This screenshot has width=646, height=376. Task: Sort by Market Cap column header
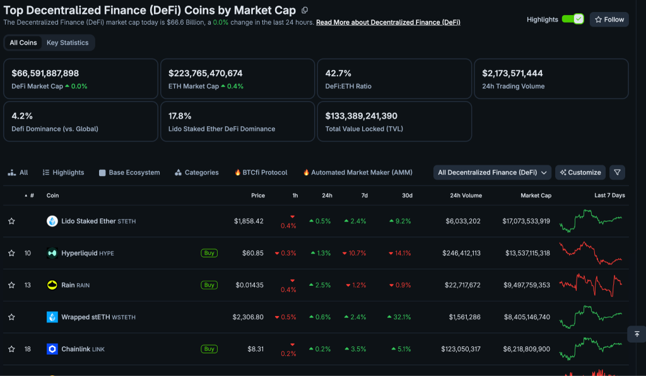[x=536, y=195]
